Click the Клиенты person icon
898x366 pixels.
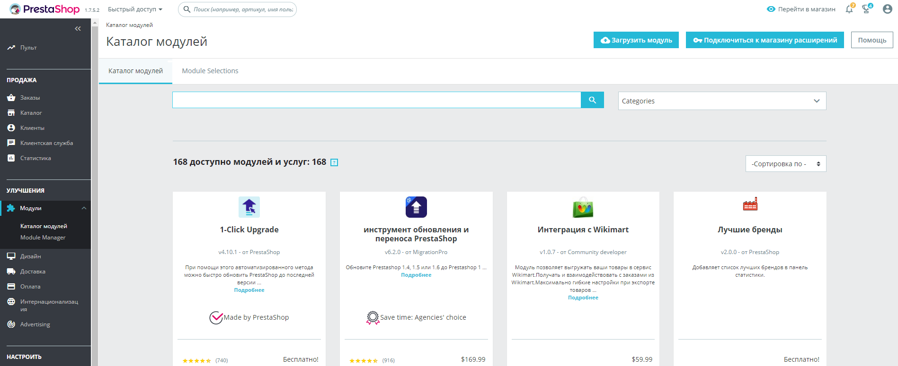(11, 128)
